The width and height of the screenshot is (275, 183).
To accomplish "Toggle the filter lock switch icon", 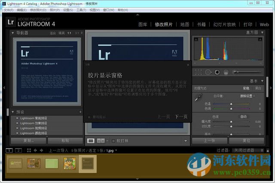I will coord(268,150).
